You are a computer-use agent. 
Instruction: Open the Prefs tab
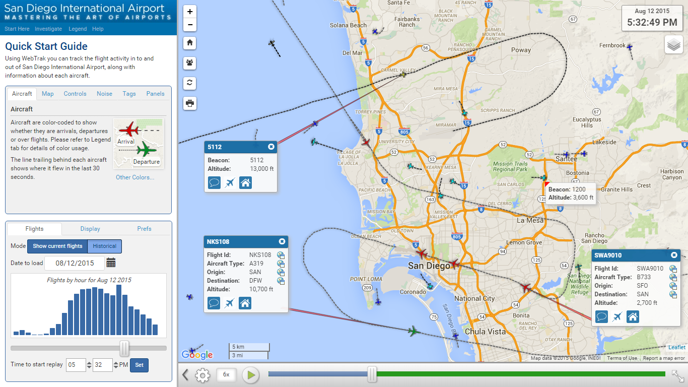point(145,229)
